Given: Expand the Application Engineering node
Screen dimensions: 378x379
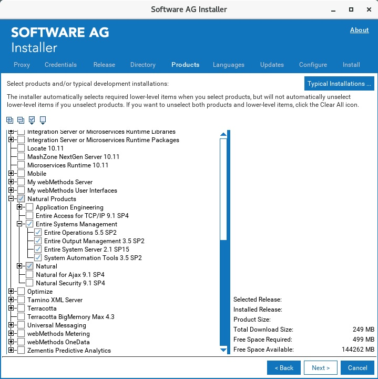Looking at the screenshot, I should pos(19,207).
